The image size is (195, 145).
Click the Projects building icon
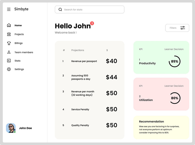point(9,34)
